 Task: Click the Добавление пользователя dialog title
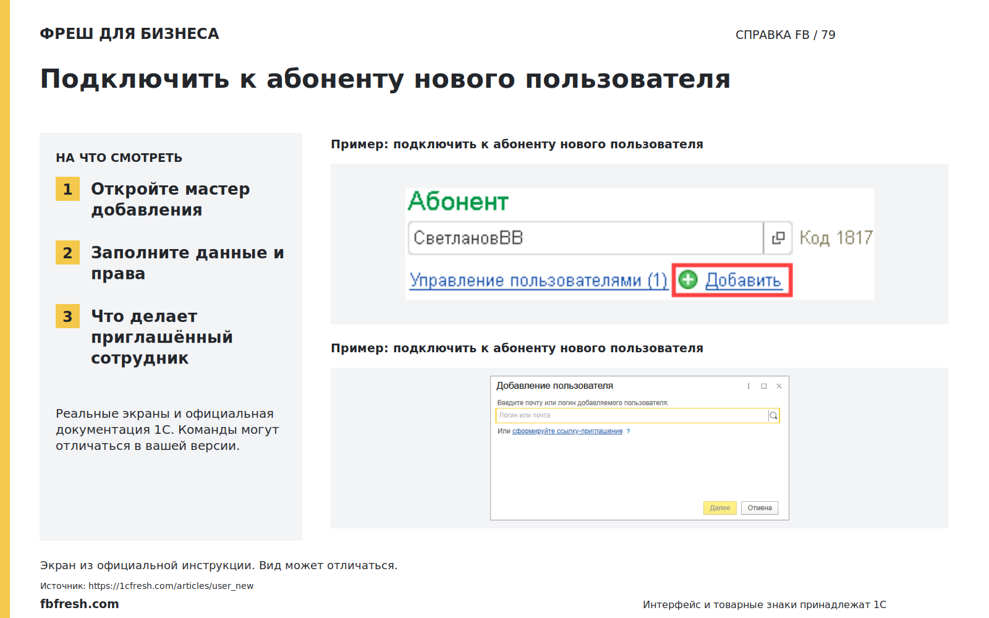point(554,386)
